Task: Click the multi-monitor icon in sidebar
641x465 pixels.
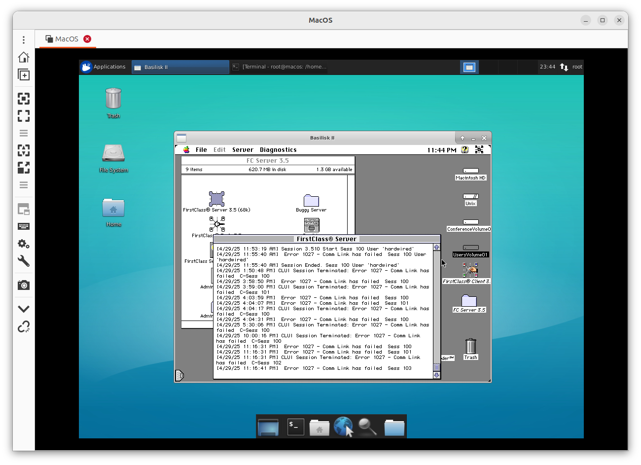Action: [24, 209]
